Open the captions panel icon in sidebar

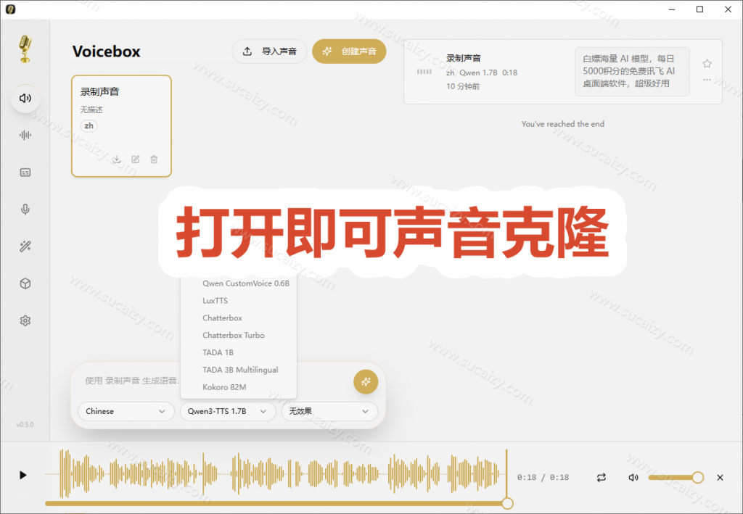click(25, 173)
